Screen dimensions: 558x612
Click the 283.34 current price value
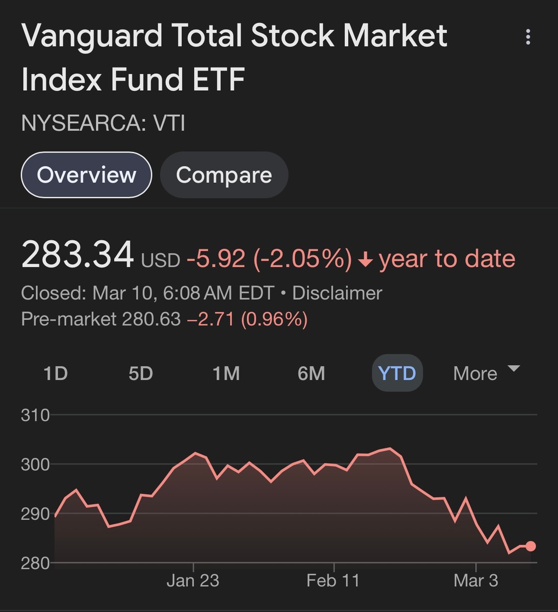coord(78,255)
